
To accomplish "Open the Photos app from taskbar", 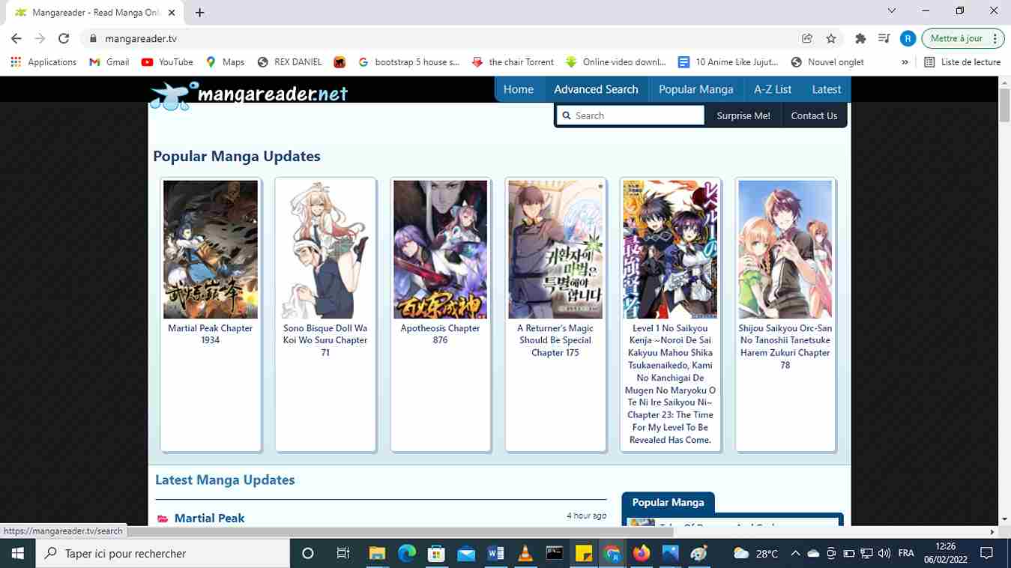I will (x=670, y=554).
